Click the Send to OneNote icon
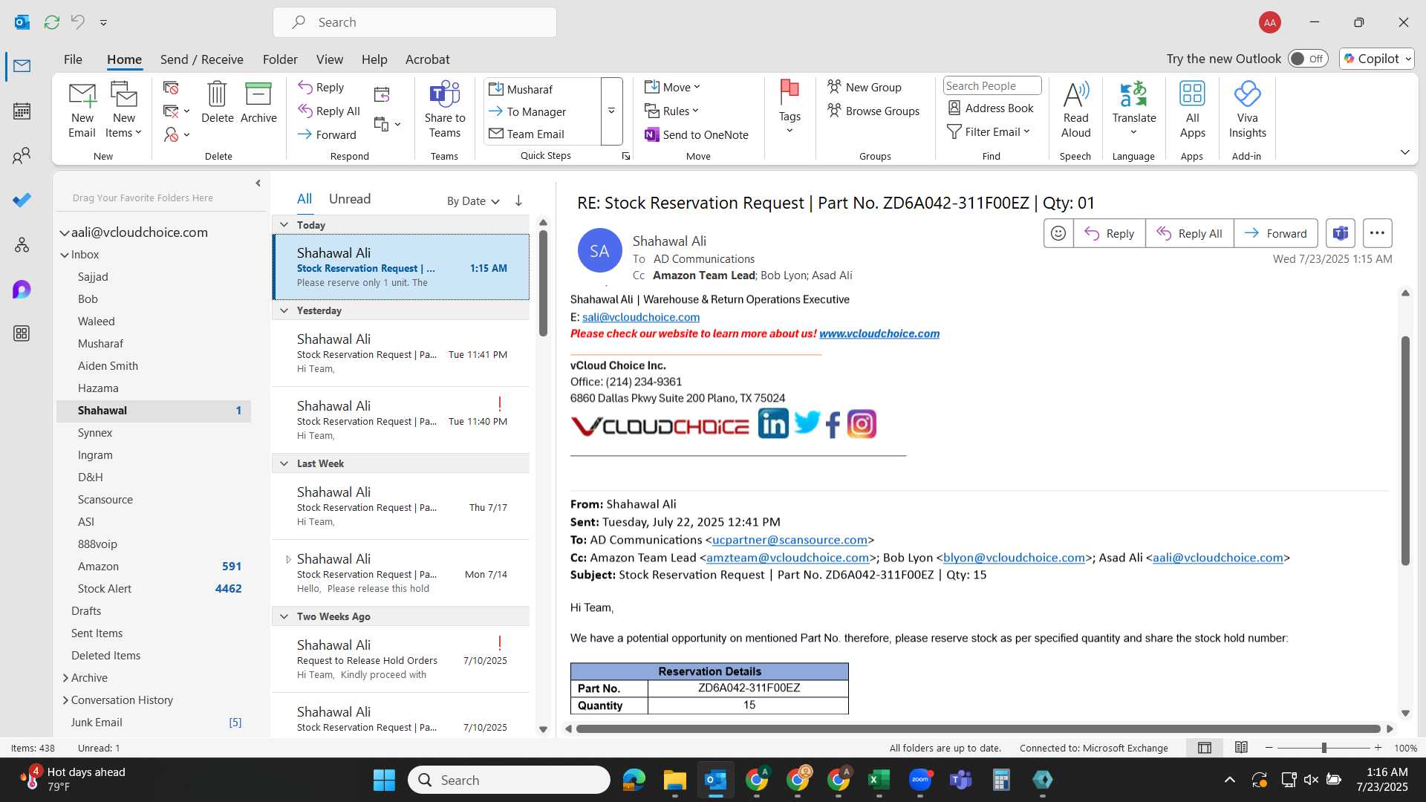The width and height of the screenshot is (1426, 802). 696,134
